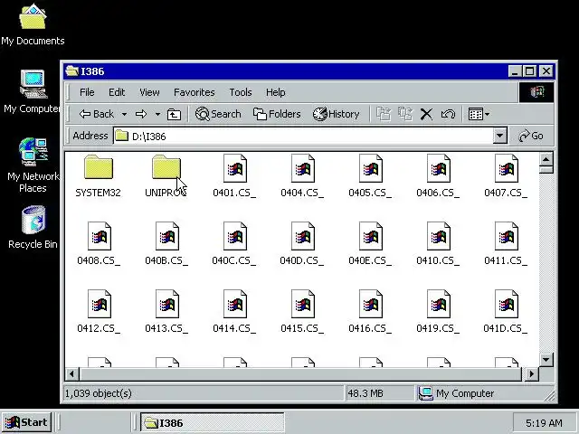This screenshot has height=434, width=579.
Task: Click the Search toolbar button
Action: coord(218,115)
